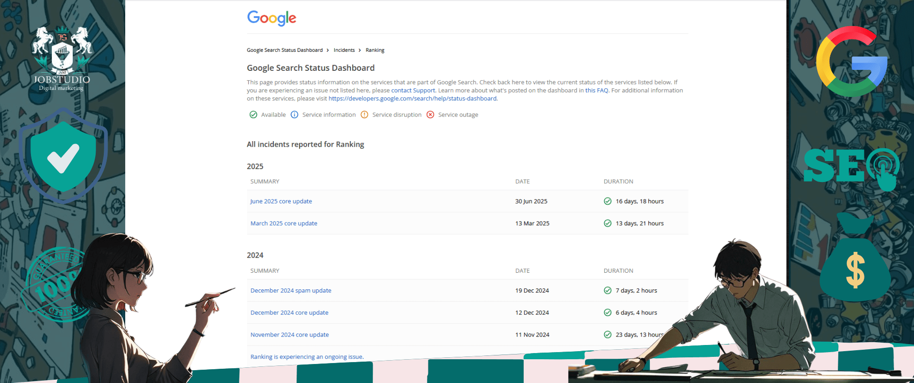
Task: Click the '16 days, 18 hours' duration text
Action: (x=640, y=201)
